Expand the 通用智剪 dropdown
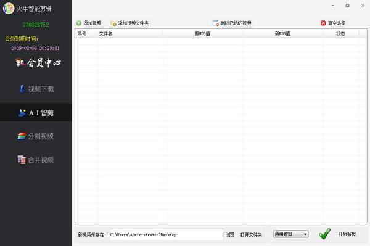370x246 pixels. [290, 234]
